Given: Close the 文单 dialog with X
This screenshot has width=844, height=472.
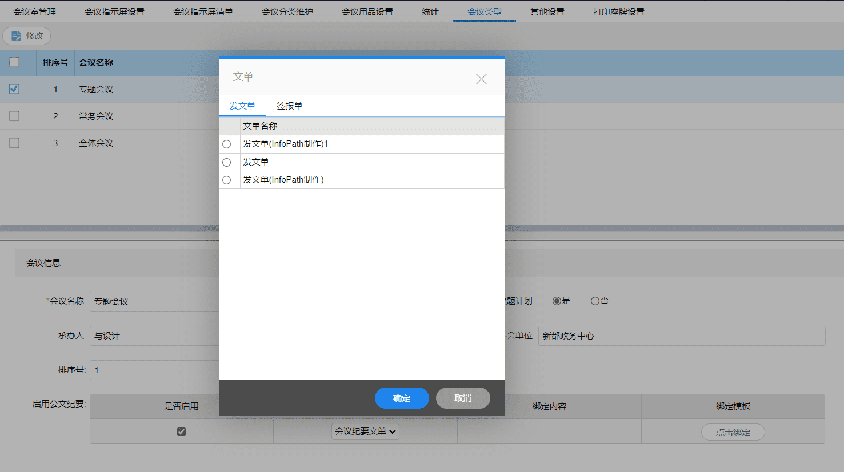Looking at the screenshot, I should (x=481, y=79).
